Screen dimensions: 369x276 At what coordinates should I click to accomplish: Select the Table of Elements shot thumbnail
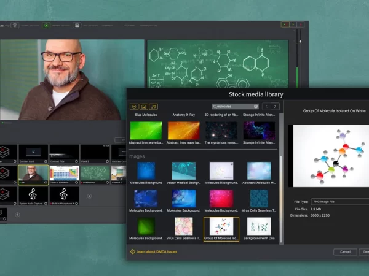pyautogui.click(x=64, y=175)
